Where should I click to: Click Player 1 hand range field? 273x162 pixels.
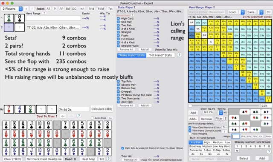tap(53, 18)
